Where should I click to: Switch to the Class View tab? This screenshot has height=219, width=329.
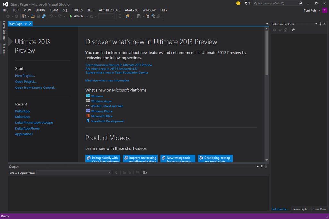tap(319, 209)
